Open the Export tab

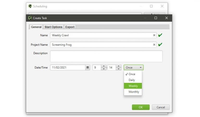[x=70, y=27]
